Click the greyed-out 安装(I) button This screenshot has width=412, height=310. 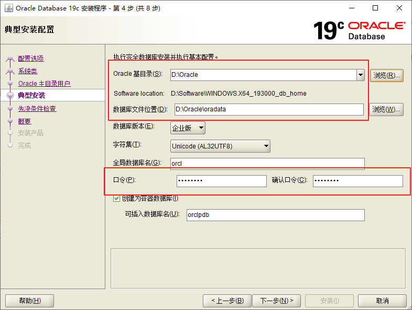pos(330,301)
